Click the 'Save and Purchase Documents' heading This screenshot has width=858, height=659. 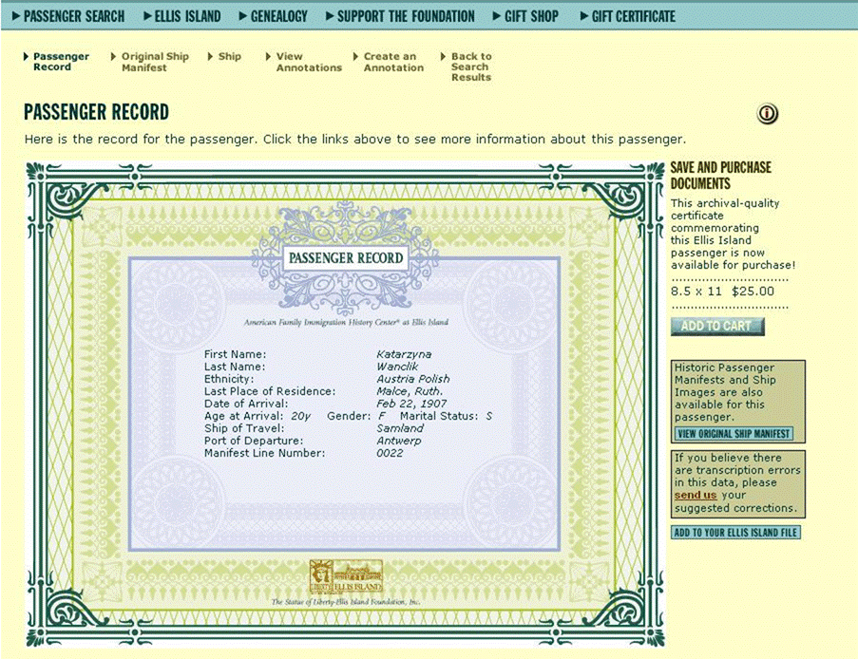(720, 176)
